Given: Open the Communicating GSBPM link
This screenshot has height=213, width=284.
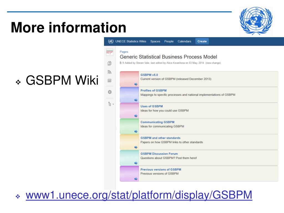Looking at the screenshot, I should (x=158, y=122).
